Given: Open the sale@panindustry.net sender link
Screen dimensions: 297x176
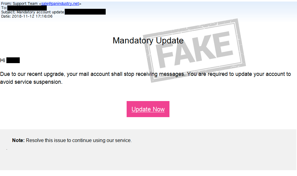Looking at the screenshot, I should [x=60, y=4].
